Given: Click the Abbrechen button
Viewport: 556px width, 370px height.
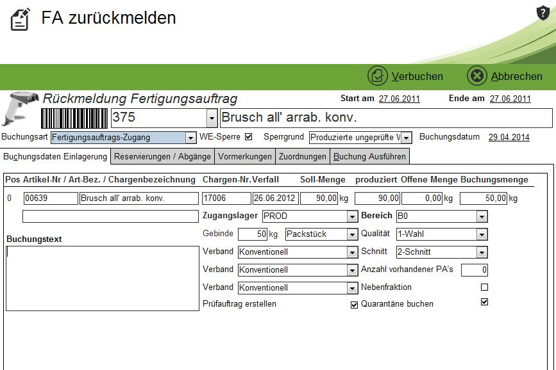Looking at the screenshot, I should coord(505,76).
